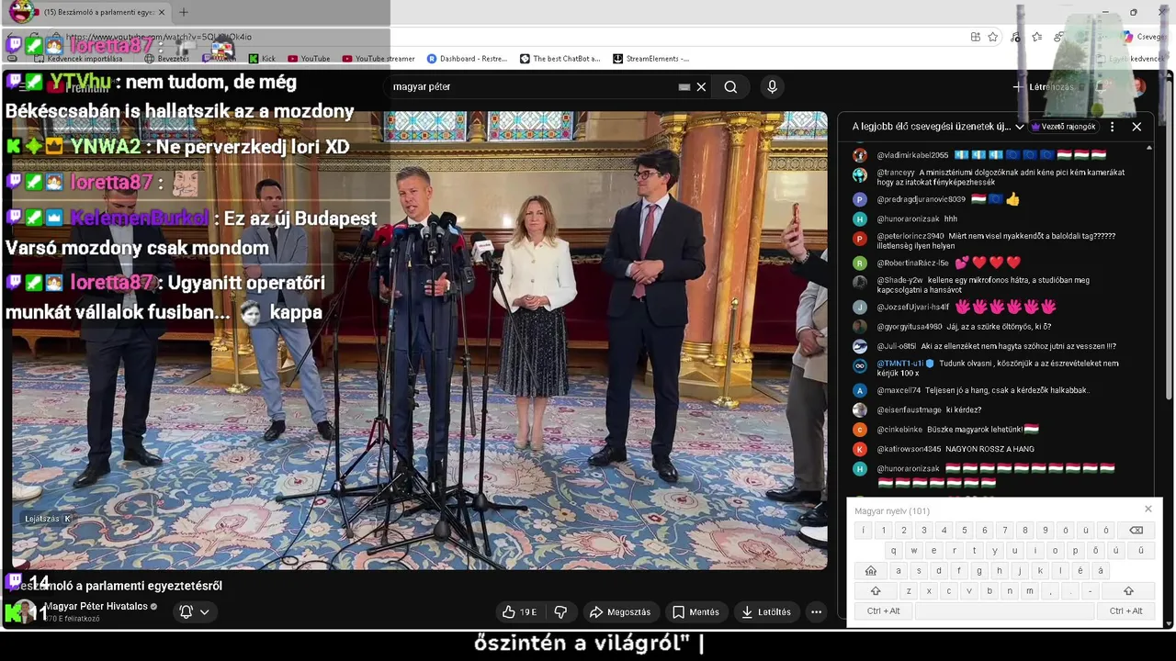This screenshot has width=1176, height=661.
Task: Expand the top chat mode dropdown chevron
Action: coord(1019,127)
